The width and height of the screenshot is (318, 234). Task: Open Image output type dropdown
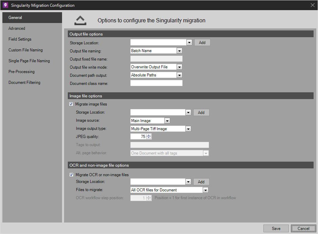188,129
